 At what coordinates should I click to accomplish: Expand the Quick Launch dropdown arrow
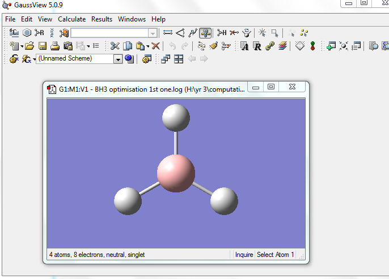pyautogui.click(x=34, y=59)
